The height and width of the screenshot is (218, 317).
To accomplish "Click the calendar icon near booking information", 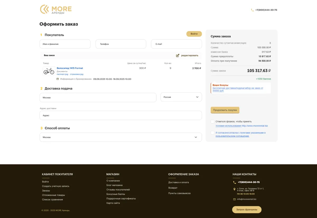I will pos(58,79).
